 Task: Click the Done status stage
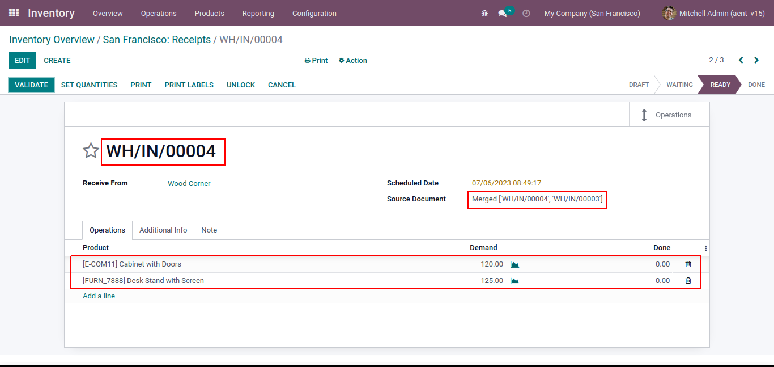pyautogui.click(x=756, y=85)
